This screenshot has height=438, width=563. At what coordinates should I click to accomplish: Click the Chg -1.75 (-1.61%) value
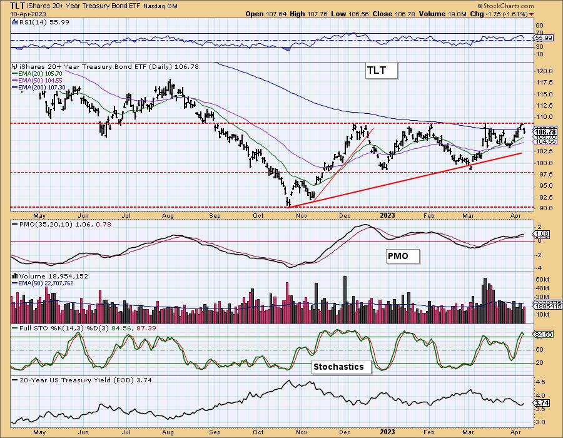point(499,14)
